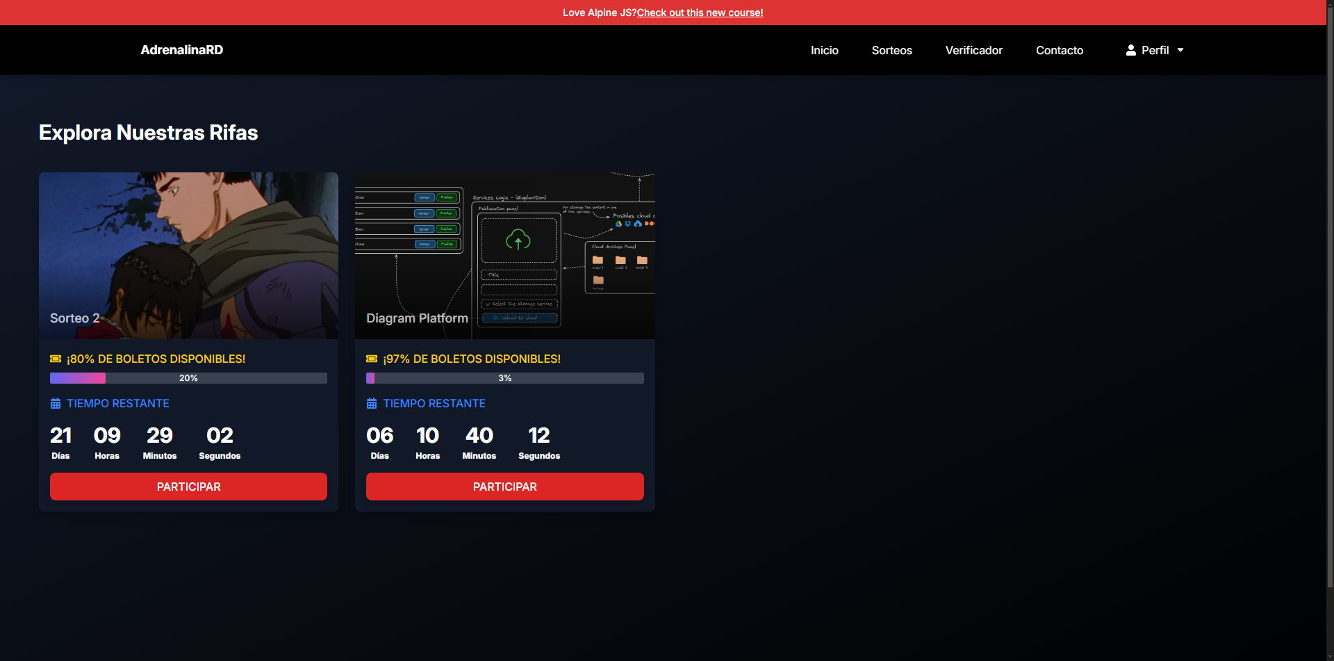Image resolution: width=1334 pixels, height=661 pixels.
Task: Click PARTICIPAR for Diagram Platform
Action: point(505,487)
